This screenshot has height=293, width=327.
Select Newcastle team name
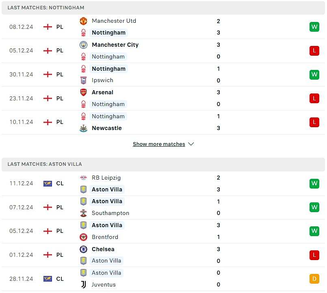click(107, 128)
